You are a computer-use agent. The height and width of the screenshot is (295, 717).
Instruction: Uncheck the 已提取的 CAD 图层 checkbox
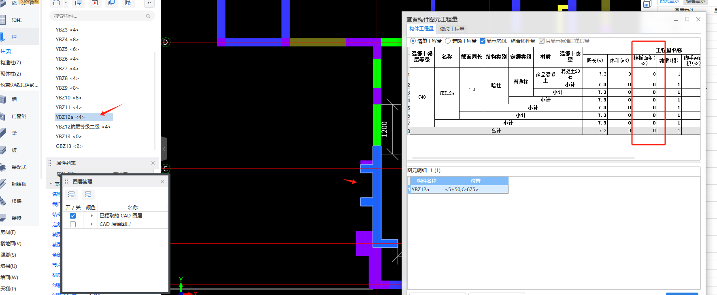73,216
